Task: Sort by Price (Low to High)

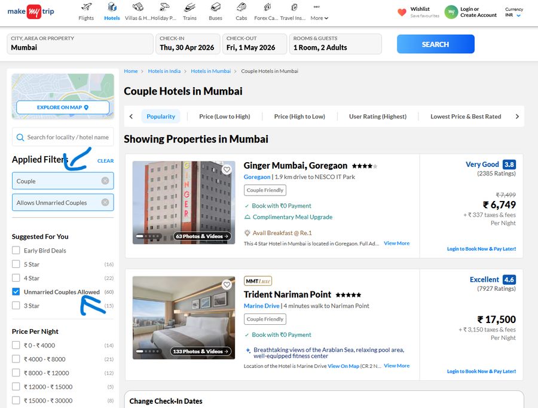Action: (224, 117)
